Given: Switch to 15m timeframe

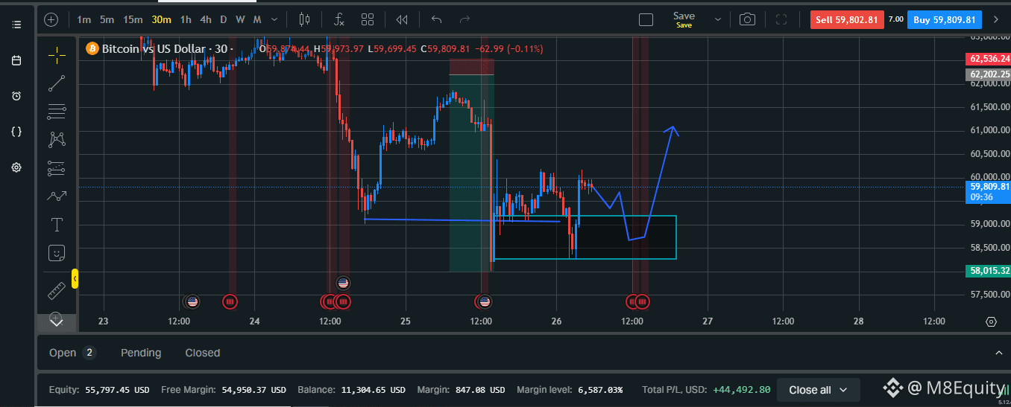Looking at the screenshot, I should tap(133, 19).
